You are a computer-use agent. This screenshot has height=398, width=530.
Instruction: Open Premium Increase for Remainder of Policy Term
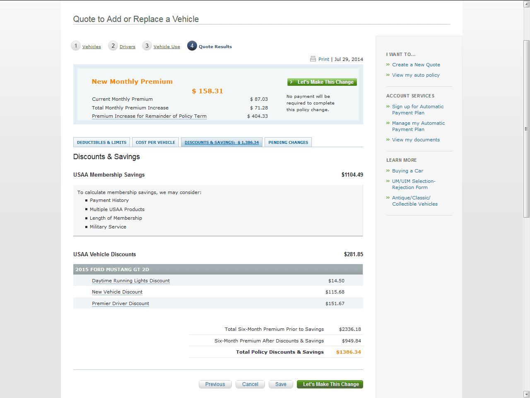[x=149, y=116]
